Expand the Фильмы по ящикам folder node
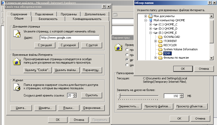This screenshot has width=217, height=125. (x=156, y=58)
